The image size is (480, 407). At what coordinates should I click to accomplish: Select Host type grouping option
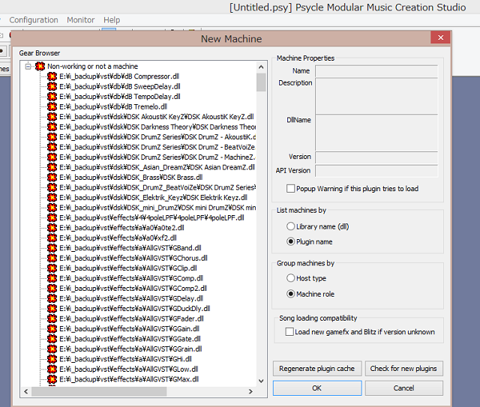click(x=290, y=278)
